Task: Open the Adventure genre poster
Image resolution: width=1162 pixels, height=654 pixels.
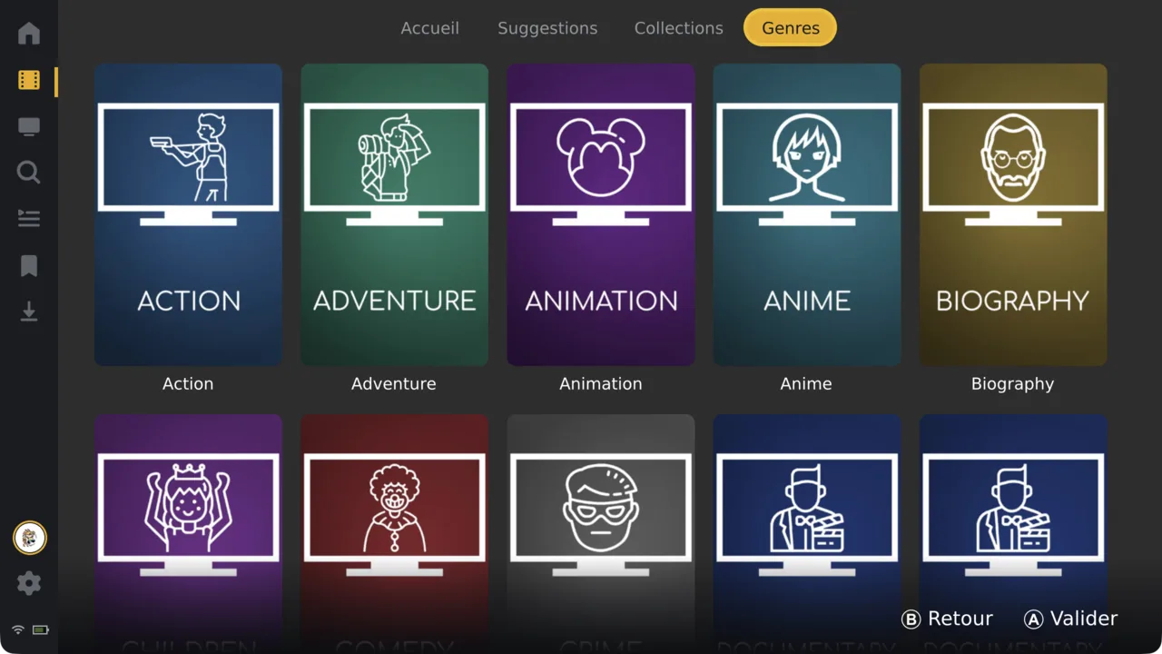Action: 394,214
